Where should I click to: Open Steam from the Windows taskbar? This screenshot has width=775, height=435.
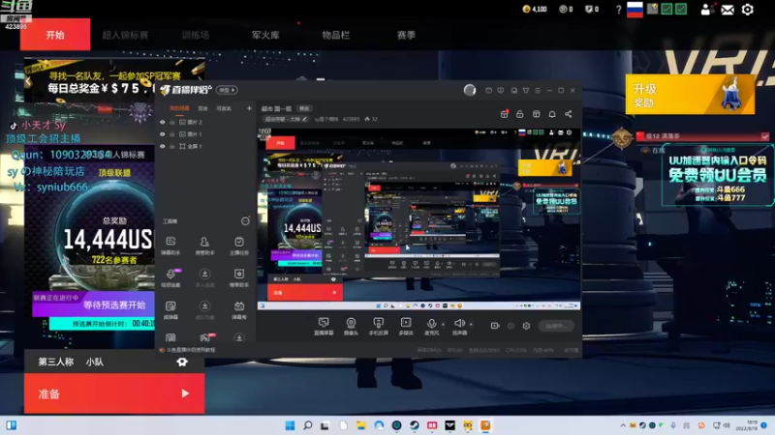(x=415, y=425)
